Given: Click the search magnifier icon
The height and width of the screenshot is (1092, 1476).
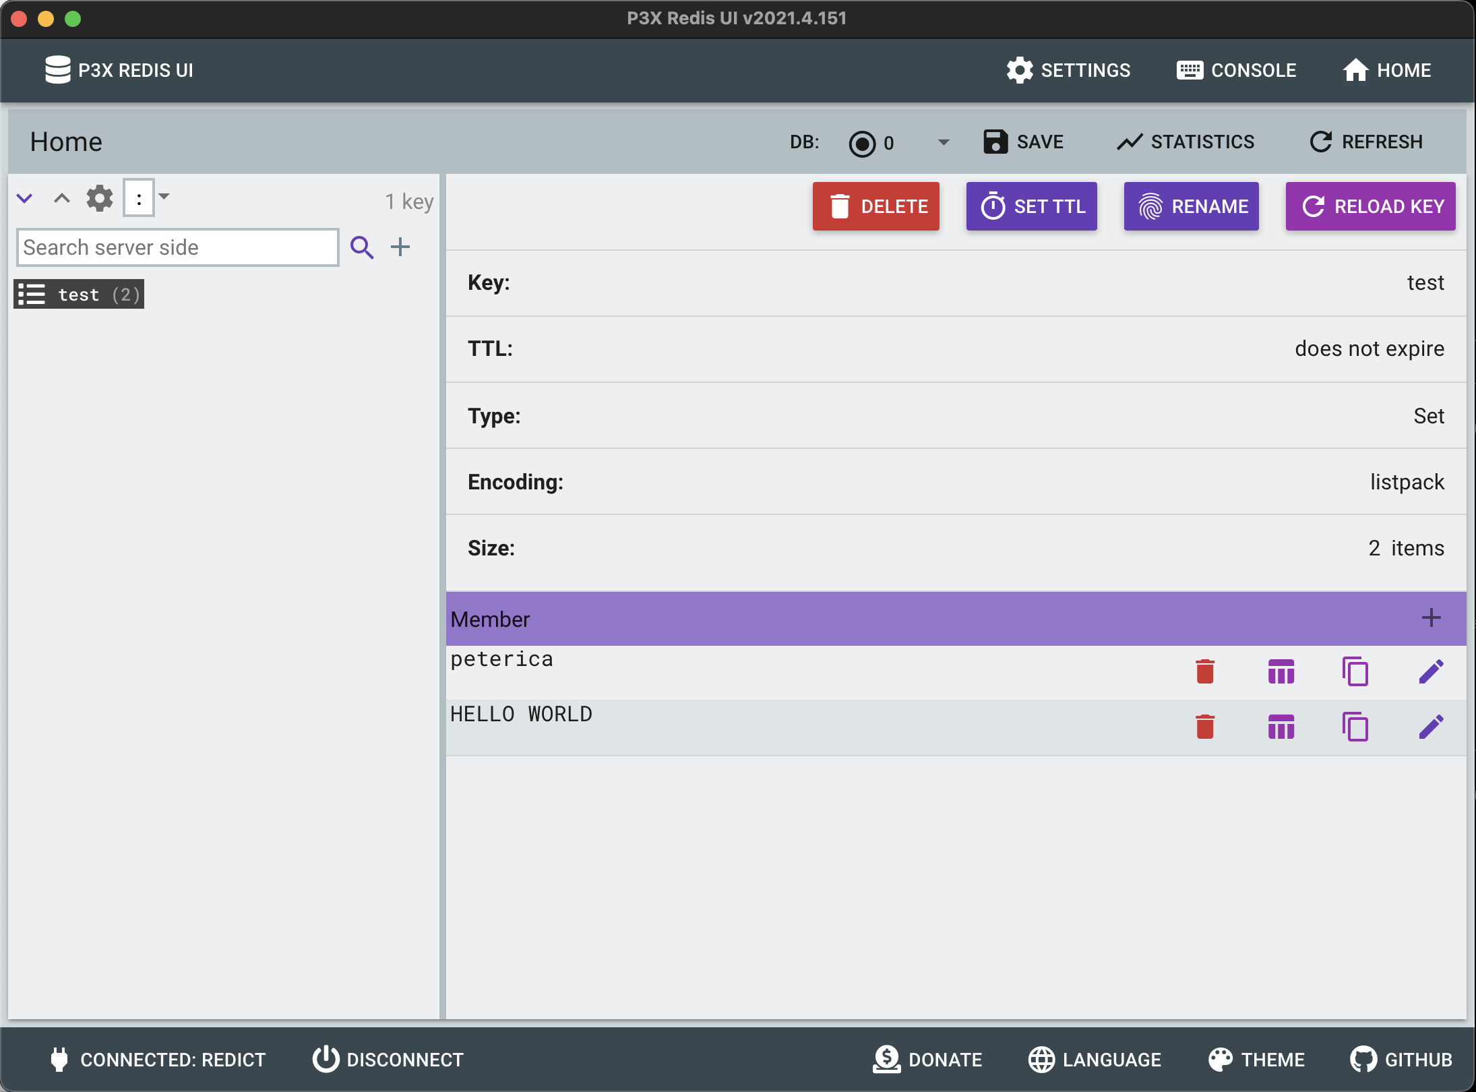Looking at the screenshot, I should tap(362, 247).
